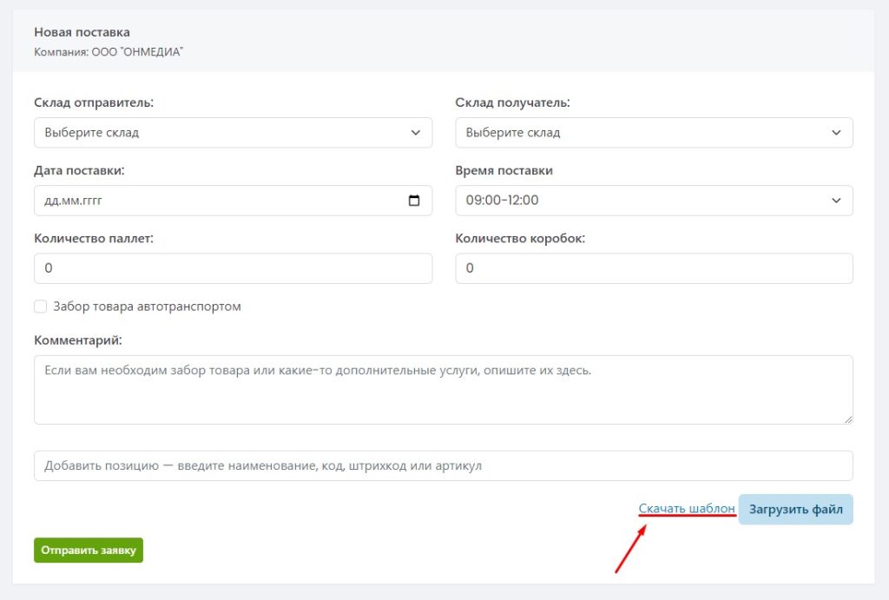Focus the Добавить позицию search field
The image size is (889, 600).
(x=443, y=465)
